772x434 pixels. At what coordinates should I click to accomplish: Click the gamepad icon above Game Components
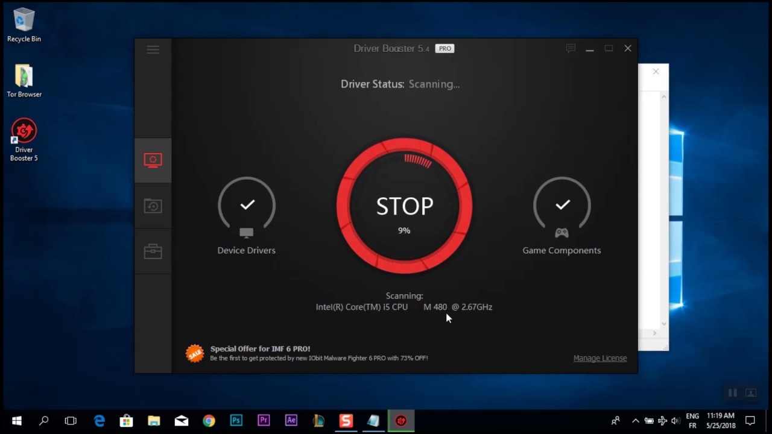click(x=562, y=233)
